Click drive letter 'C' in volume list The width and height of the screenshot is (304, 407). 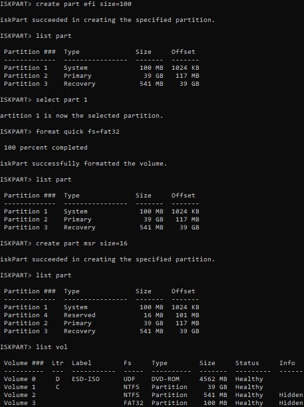[x=58, y=387]
